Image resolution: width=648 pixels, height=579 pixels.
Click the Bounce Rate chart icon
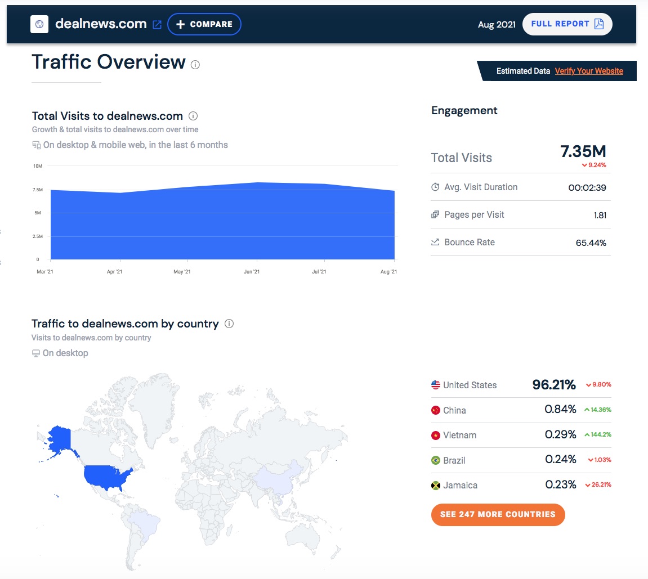435,242
